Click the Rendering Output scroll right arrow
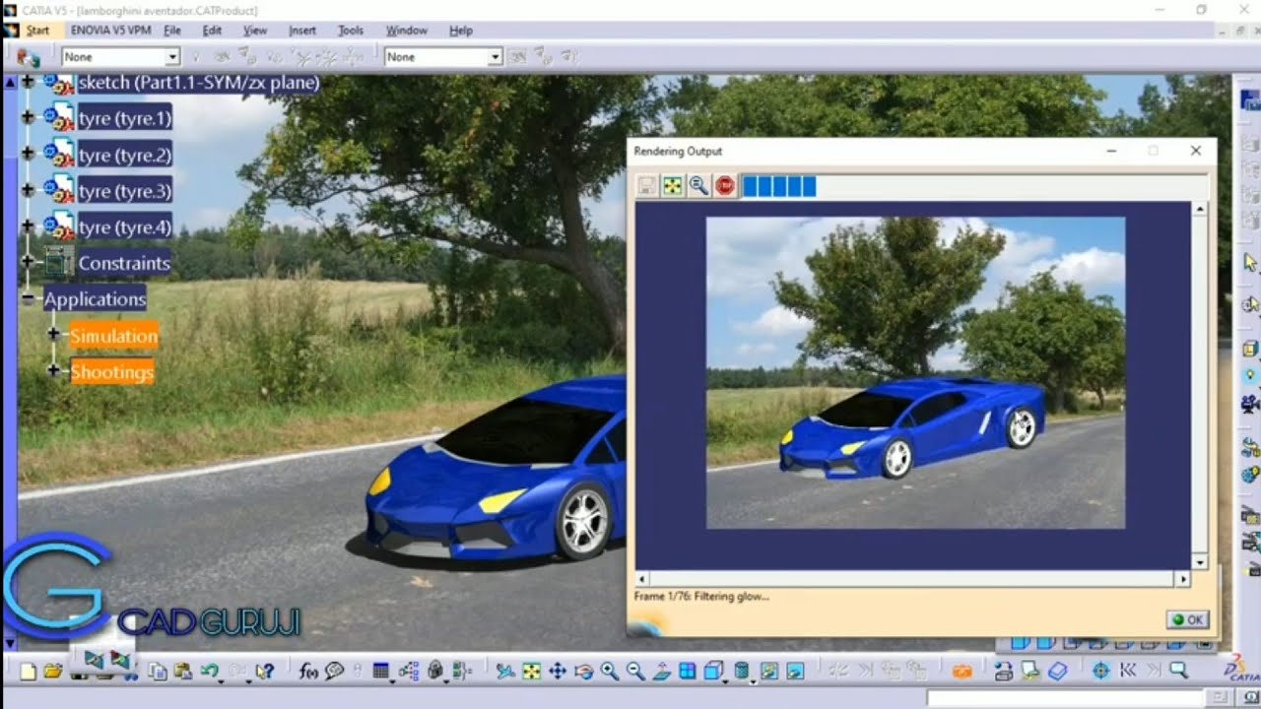 tap(1183, 580)
